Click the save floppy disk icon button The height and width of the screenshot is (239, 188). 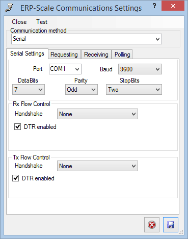pyautogui.click(x=171, y=225)
